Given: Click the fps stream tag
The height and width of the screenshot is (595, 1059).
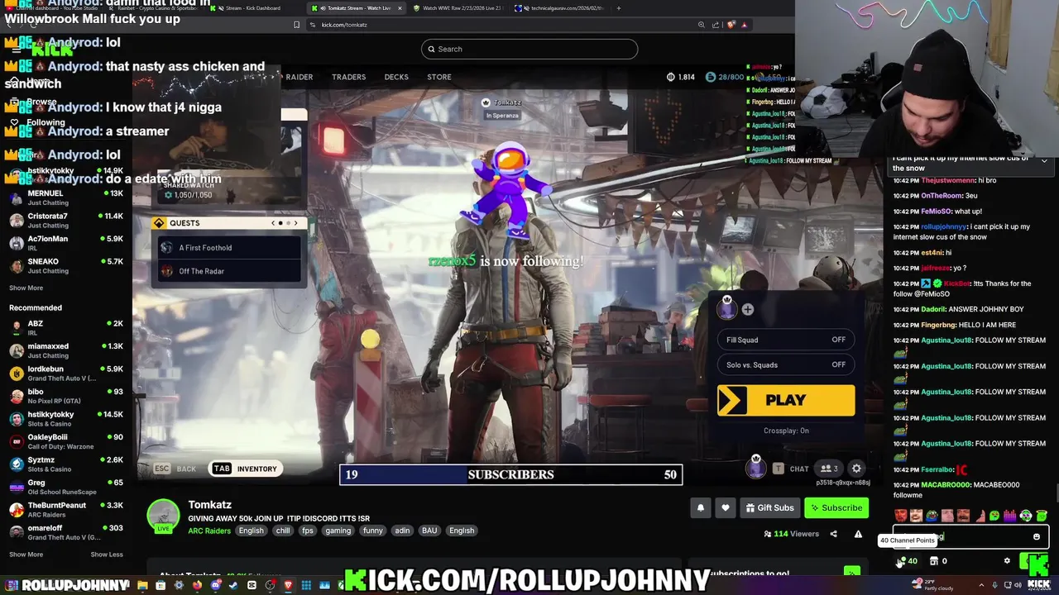Looking at the screenshot, I should coord(308,531).
